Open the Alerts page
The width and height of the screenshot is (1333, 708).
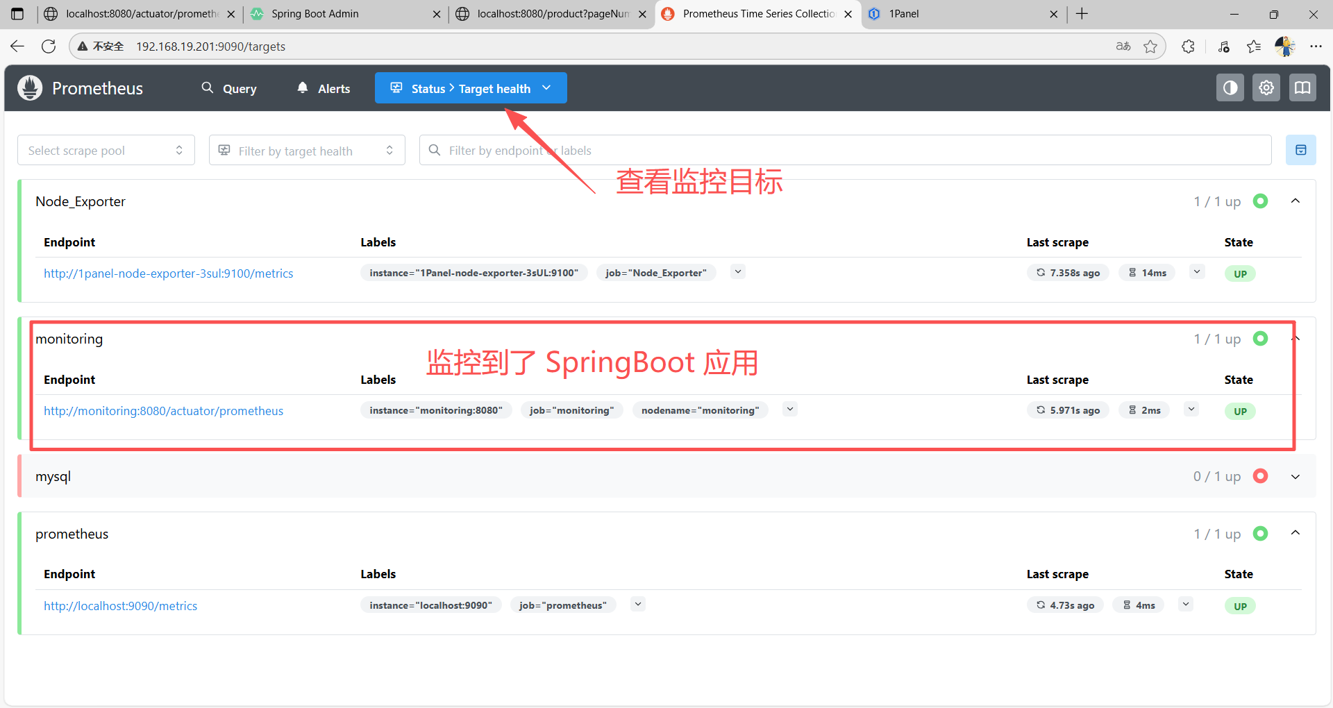(324, 88)
